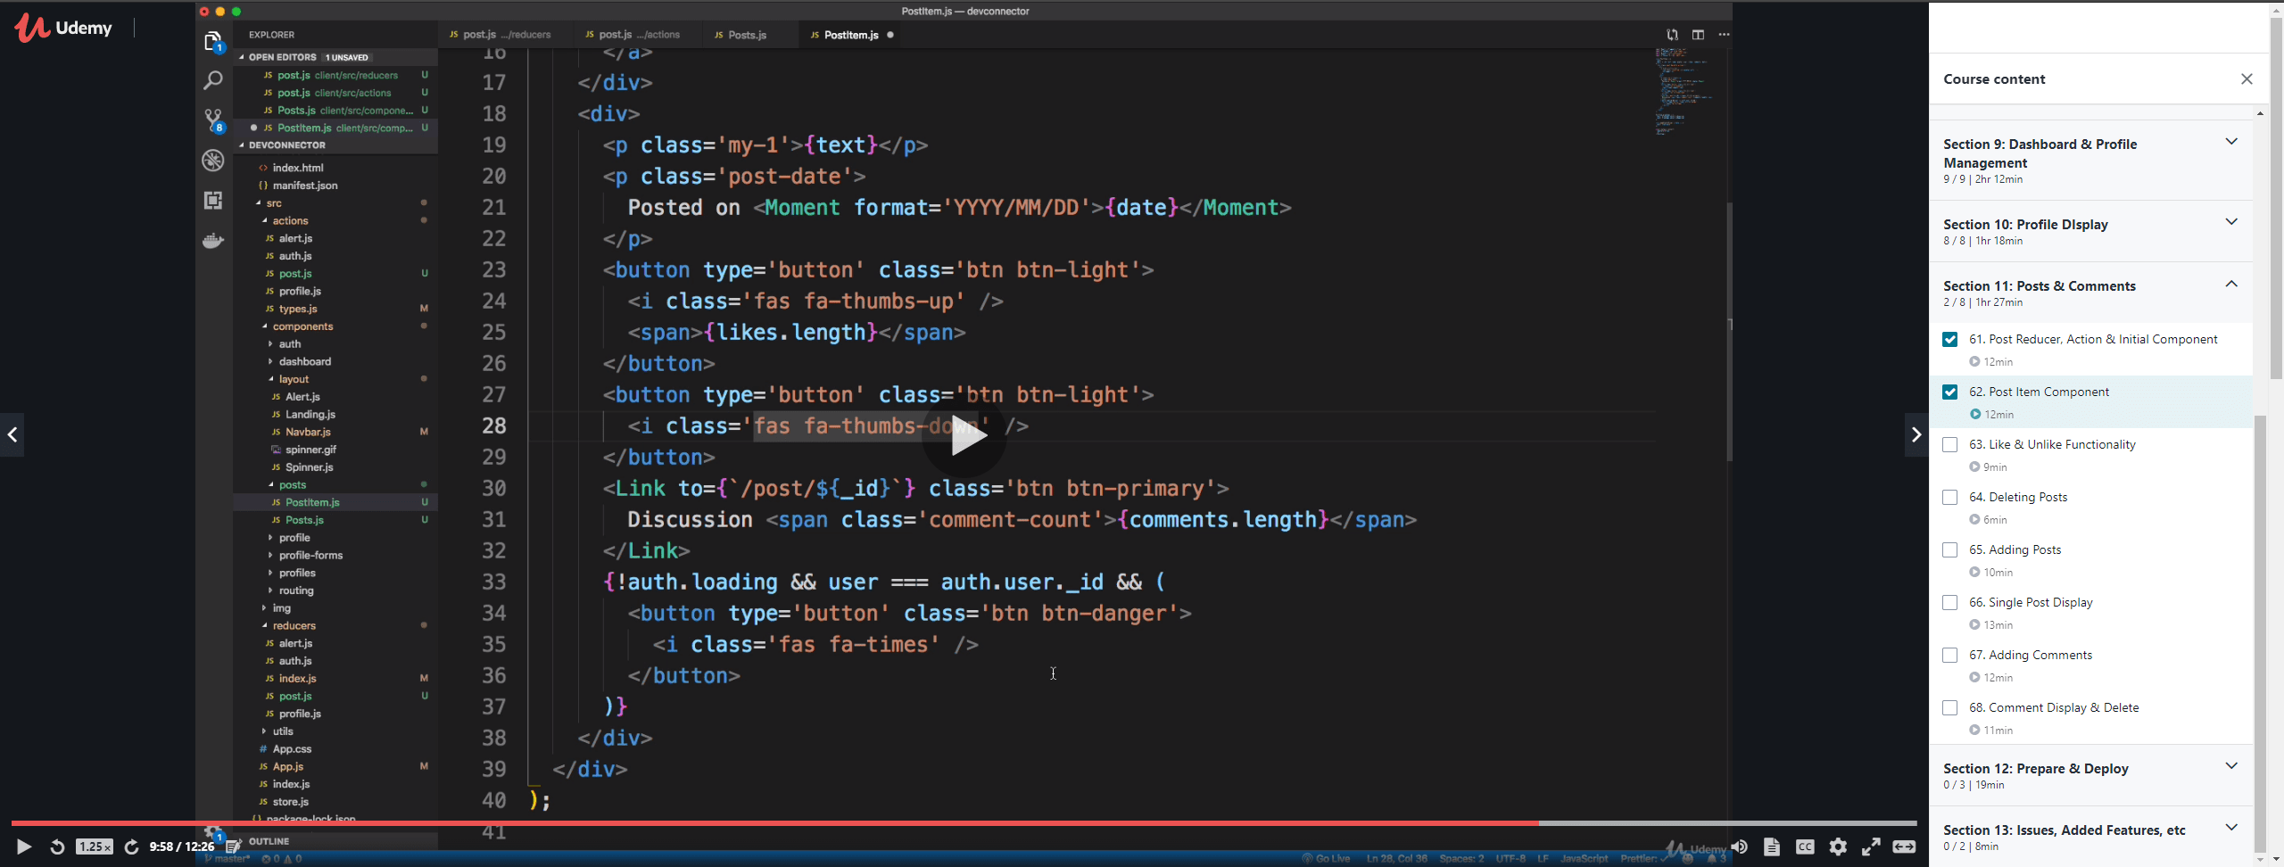2284x867 pixels.
Task: Open the Debug view icon
Action: coord(213,160)
